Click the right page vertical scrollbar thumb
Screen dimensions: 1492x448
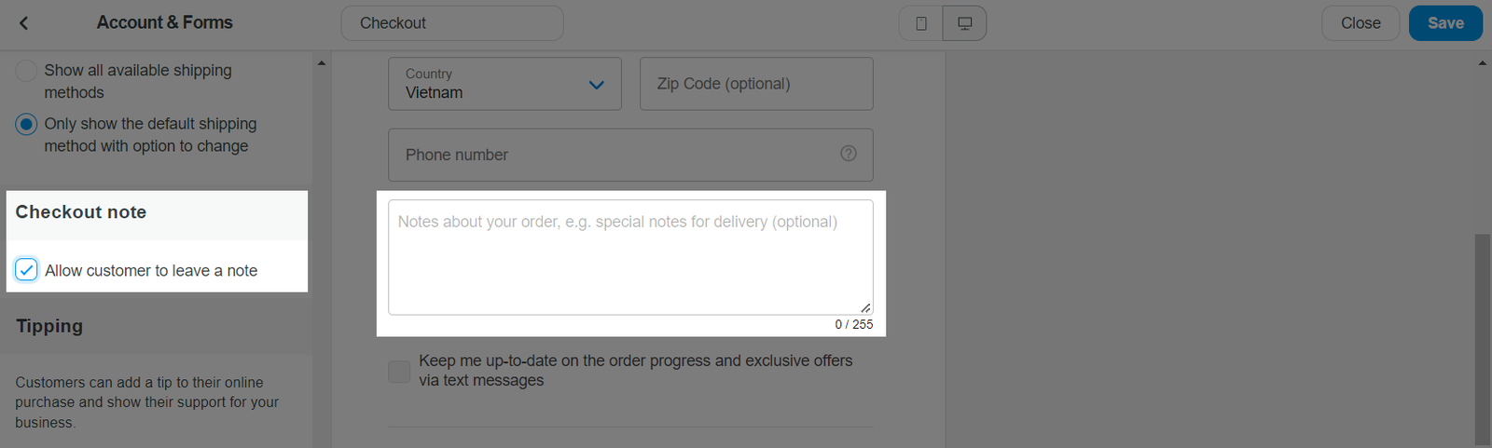pyautogui.click(x=1482, y=335)
